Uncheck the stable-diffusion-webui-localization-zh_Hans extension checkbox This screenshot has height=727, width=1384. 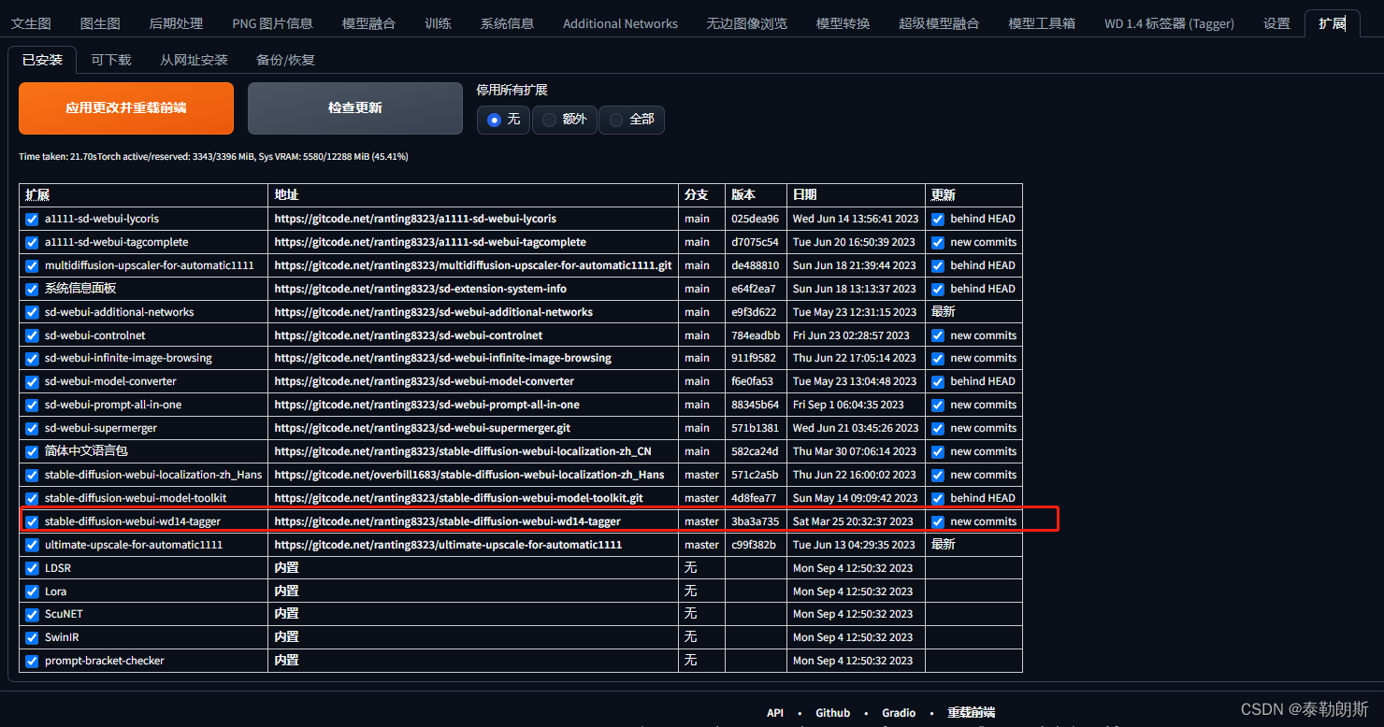[x=33, y=475]
